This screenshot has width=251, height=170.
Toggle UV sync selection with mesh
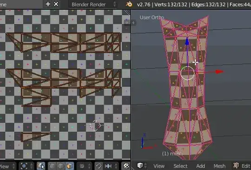(x=41, y=166)
